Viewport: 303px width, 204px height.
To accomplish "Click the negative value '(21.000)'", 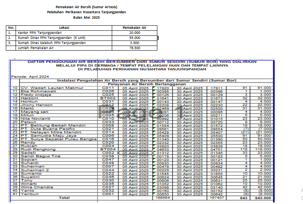I will coord(264,132).
